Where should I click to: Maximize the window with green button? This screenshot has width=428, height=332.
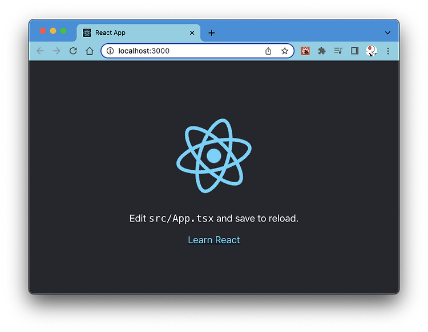(63, 31)
